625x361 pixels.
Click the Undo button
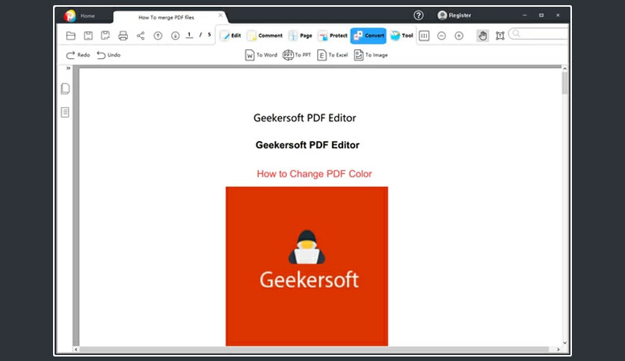[x=108, y=55]
